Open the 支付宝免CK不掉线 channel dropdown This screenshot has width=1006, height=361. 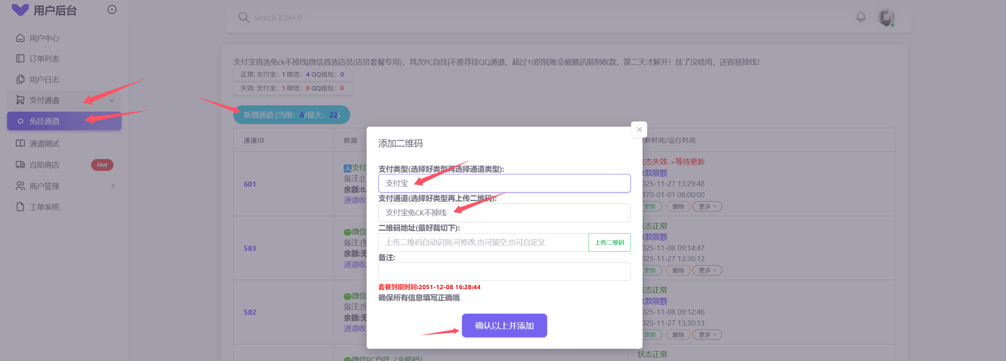point(504,213)
